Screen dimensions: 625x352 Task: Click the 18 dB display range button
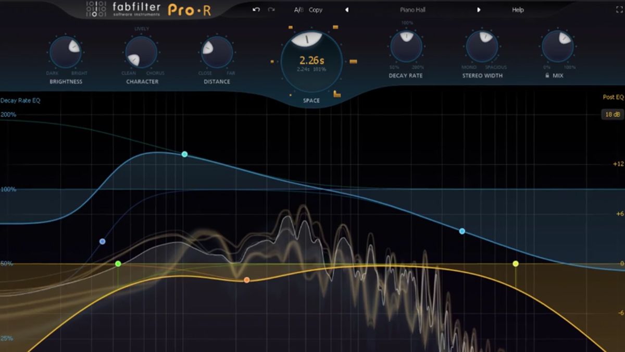(x=612, y=114)
